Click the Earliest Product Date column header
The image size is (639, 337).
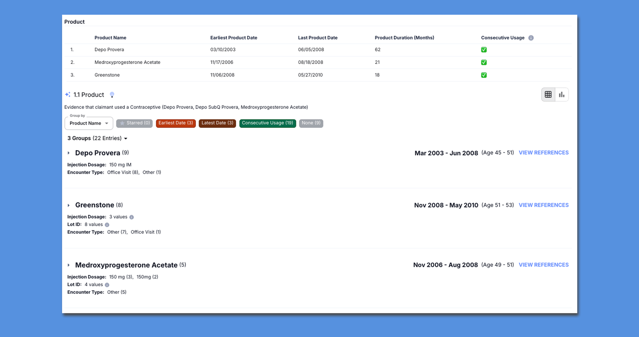coord(234,38)
